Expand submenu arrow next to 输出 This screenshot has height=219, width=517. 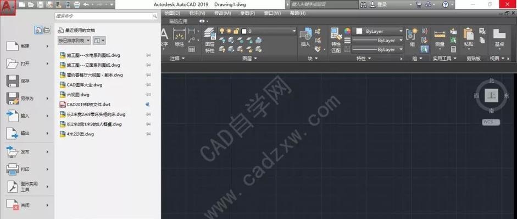pyautogui.click(x=47, y=133)
